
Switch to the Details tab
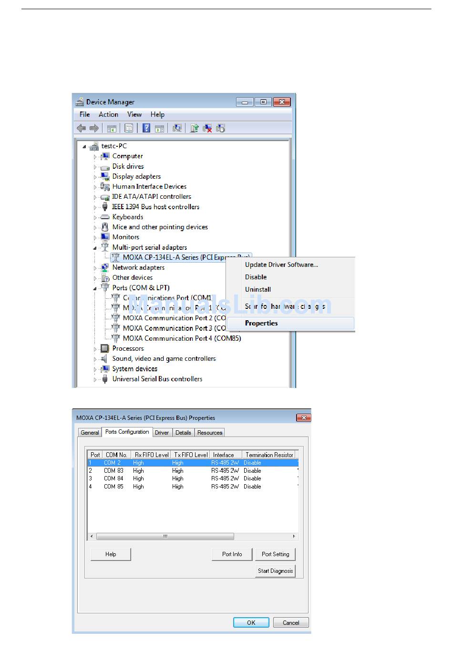tap(183, 433)
